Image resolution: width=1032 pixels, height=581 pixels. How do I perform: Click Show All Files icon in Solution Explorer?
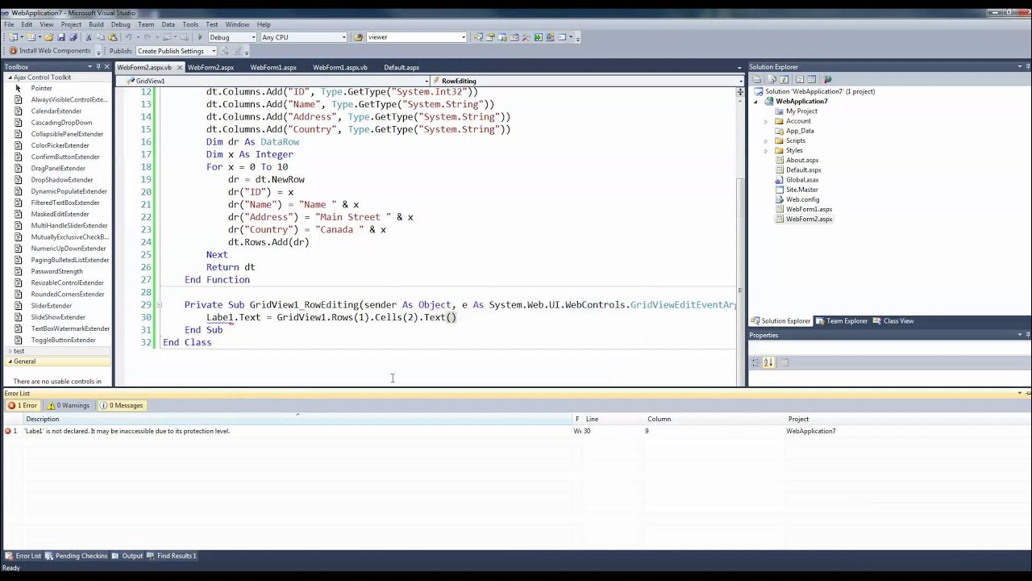tap(772, 79)
